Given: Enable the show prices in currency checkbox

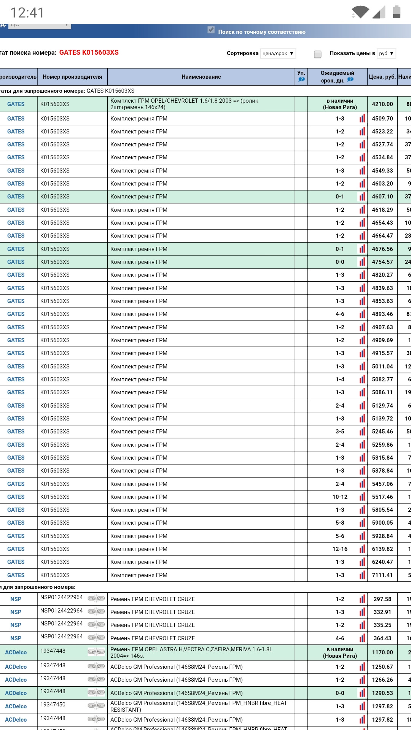Looking at the screenshot, I should tap(318, 54).
